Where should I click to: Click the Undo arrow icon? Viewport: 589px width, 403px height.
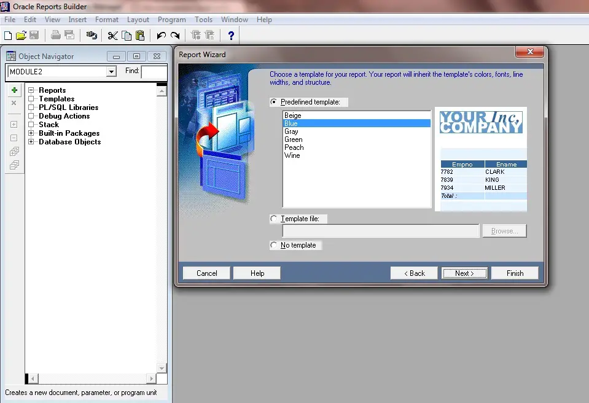161,36
